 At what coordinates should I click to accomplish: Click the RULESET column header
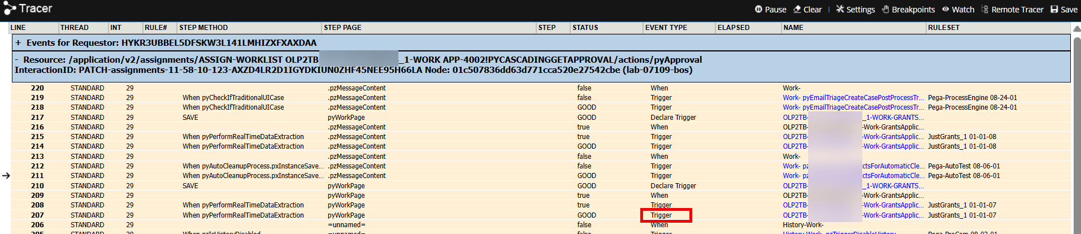944,28
